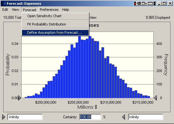Image resolution: width=174 pixels, height=124 pixels.
Task: Click the -Infinity lower bound field
Action: (x=25, y=117)
